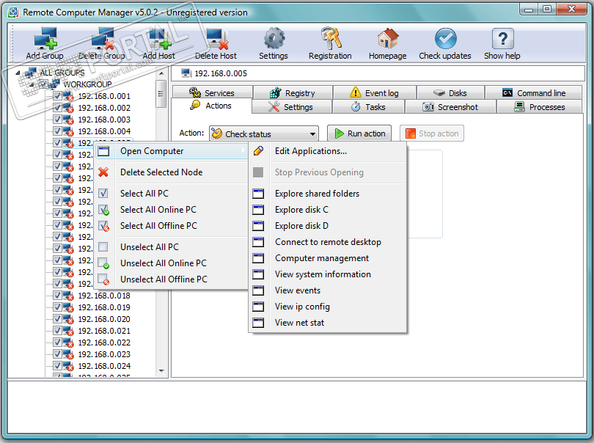594x443 pixels.
Task: Switch to the Services tab
Action: (x=212, y=93)
